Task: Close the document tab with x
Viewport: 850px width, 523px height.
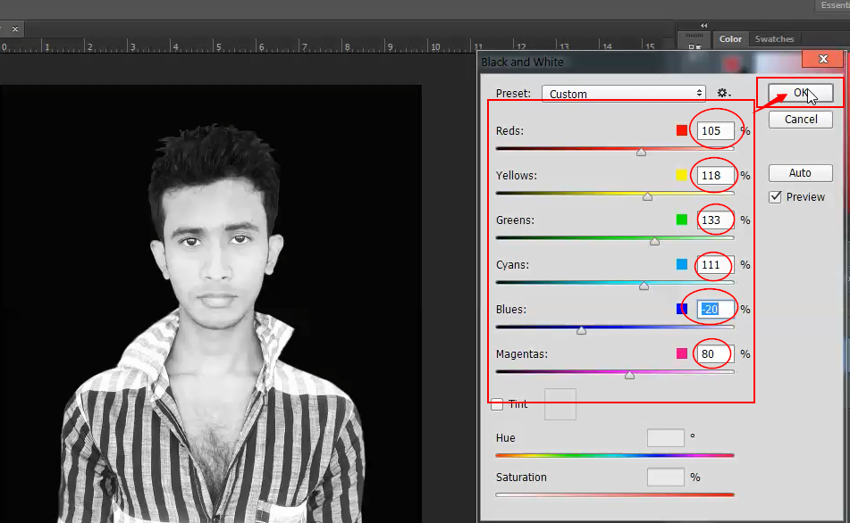Action: click(x=15, y=29)
